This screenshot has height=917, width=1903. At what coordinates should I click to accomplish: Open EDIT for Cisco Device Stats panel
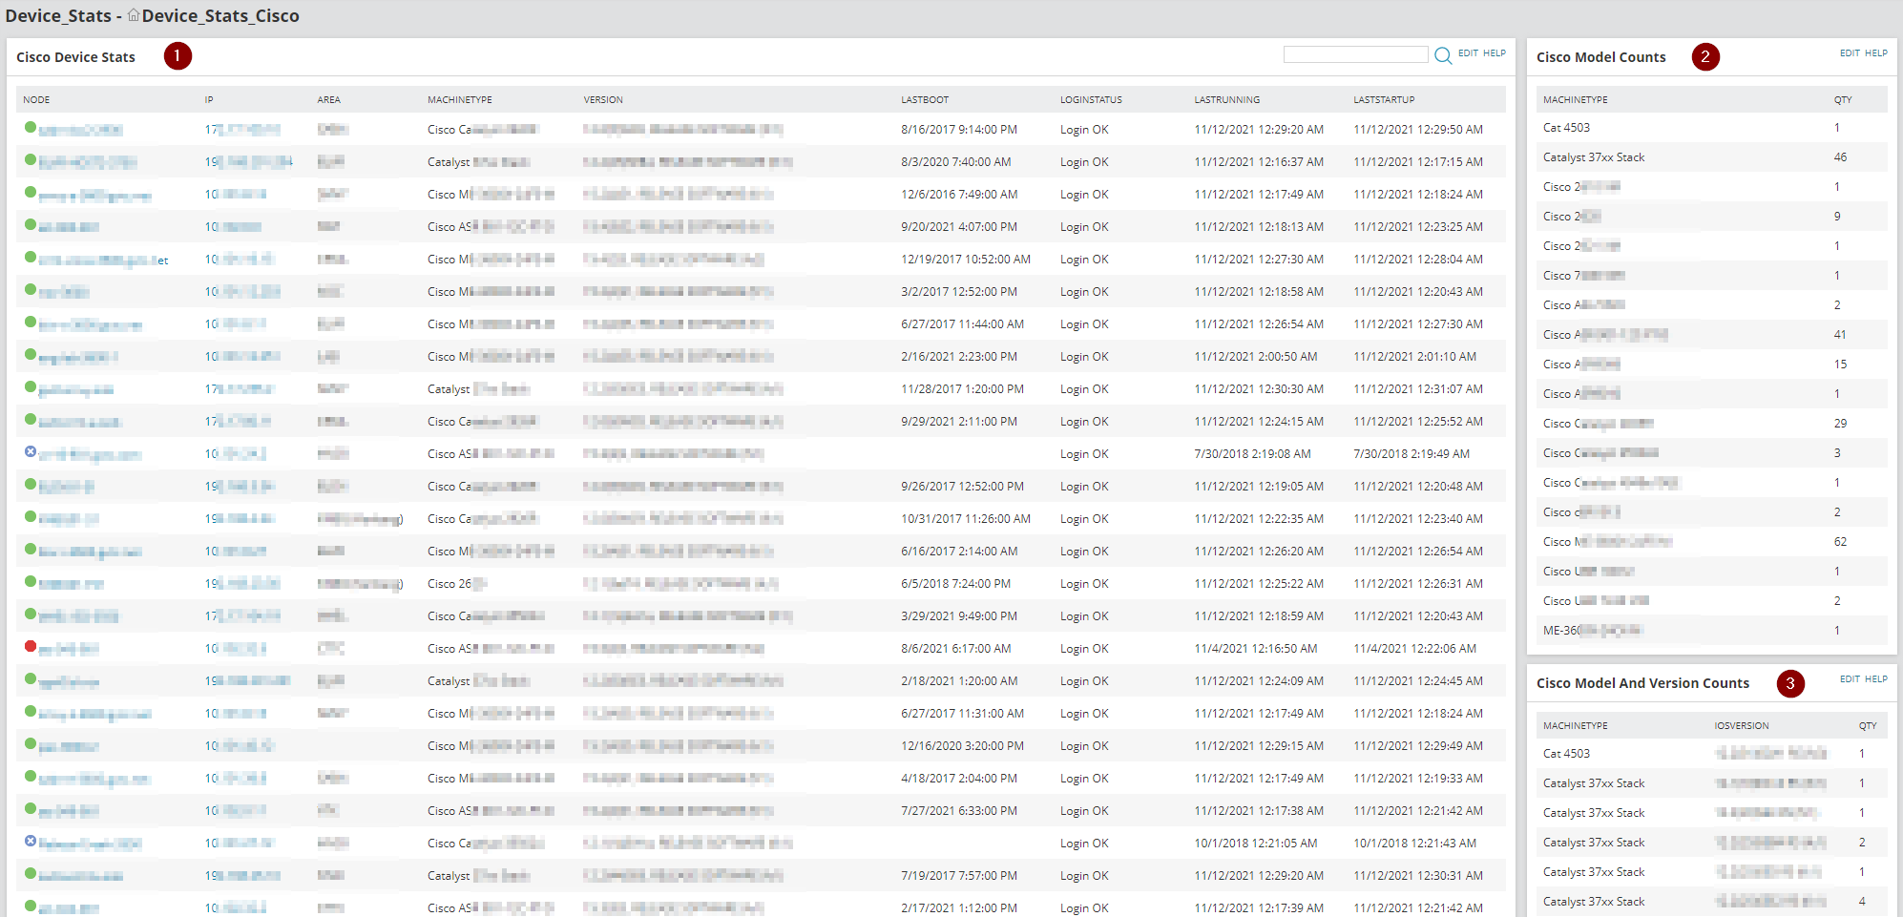(1468, 53)
